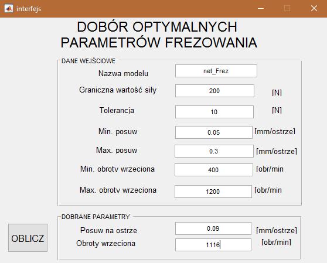This screenshot has width=327, height=263.
Task: Click the Min. posuw label
Action: [x=118, y=131]
